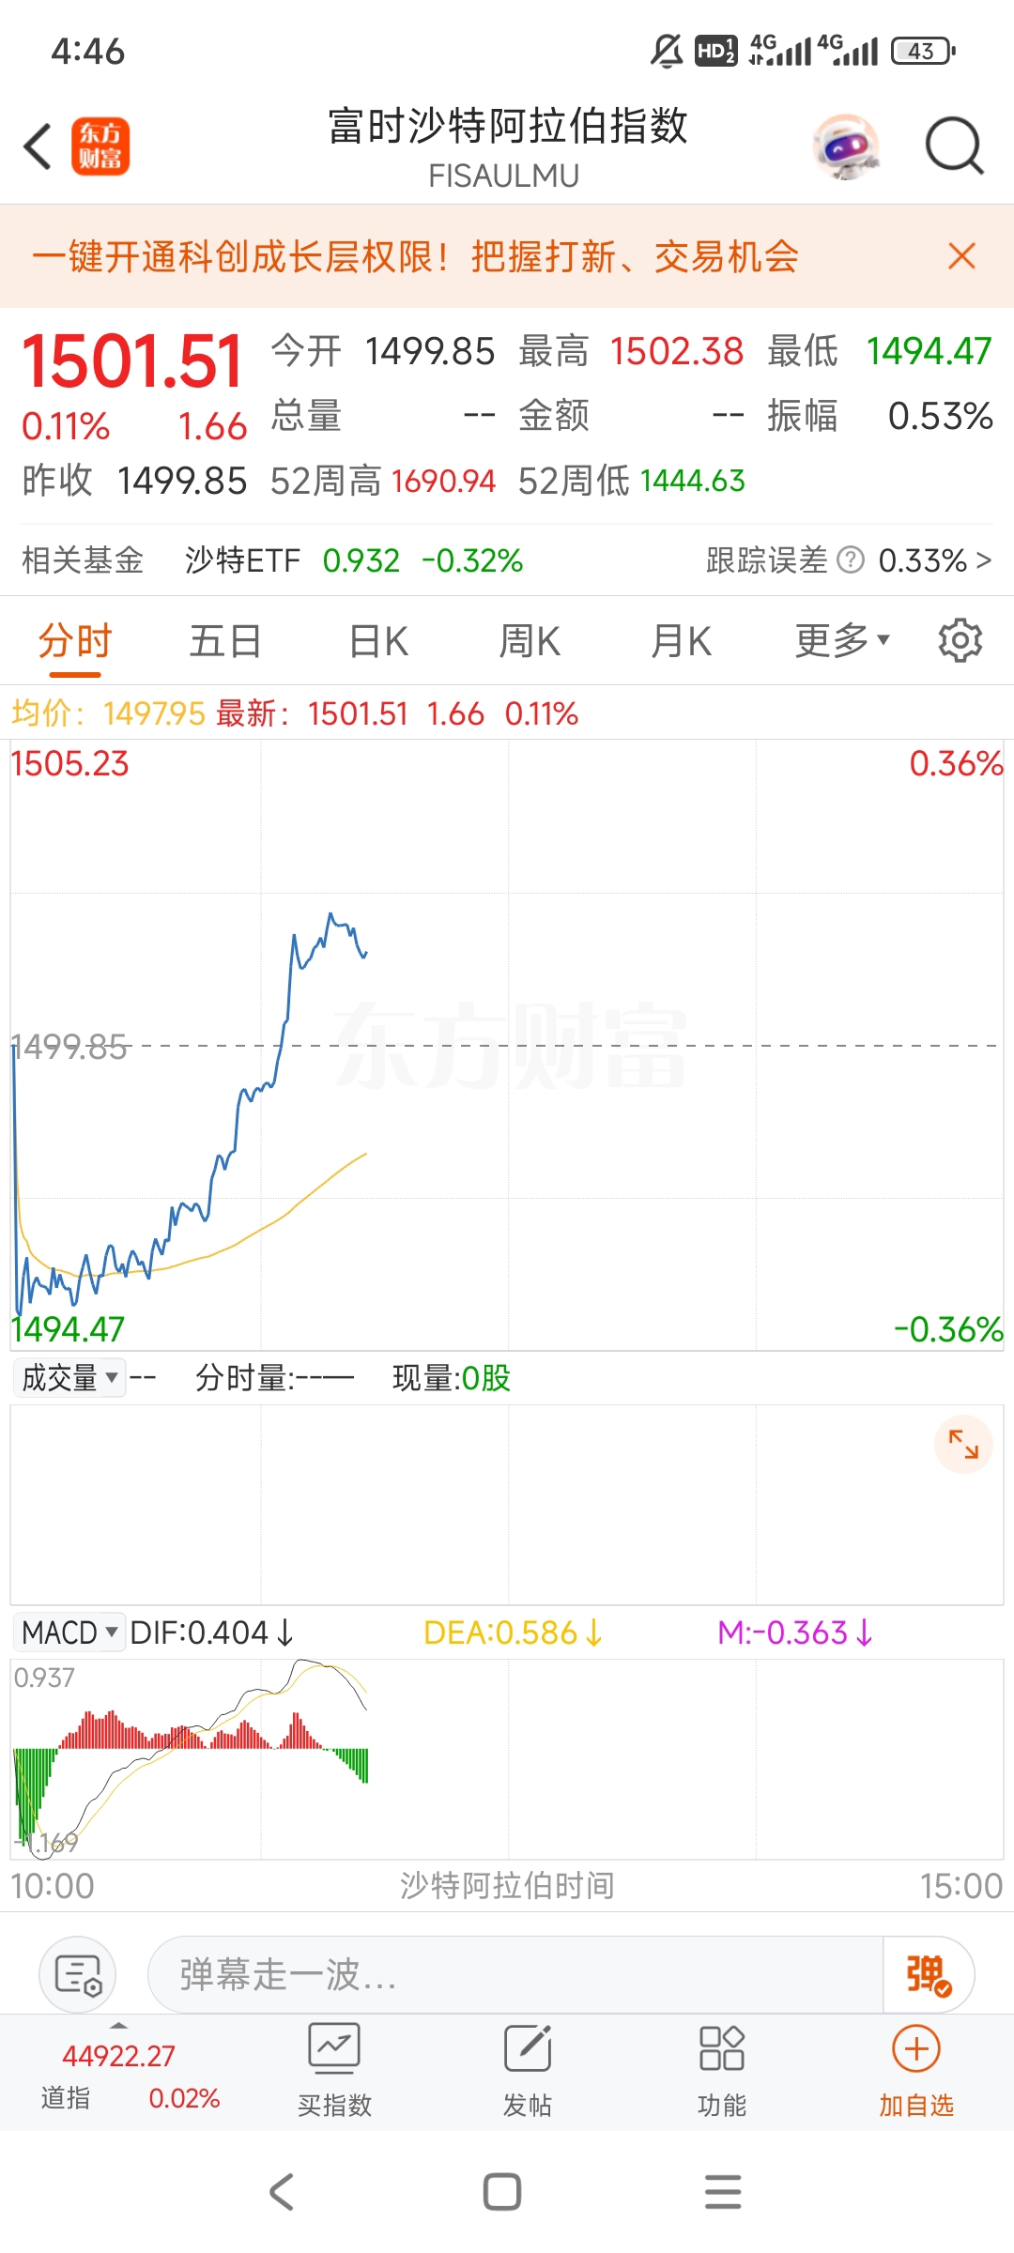This screenshot has width=1014, height=2253.
Task: Switch to the 日K tab
Action: (x=378, y=642)
